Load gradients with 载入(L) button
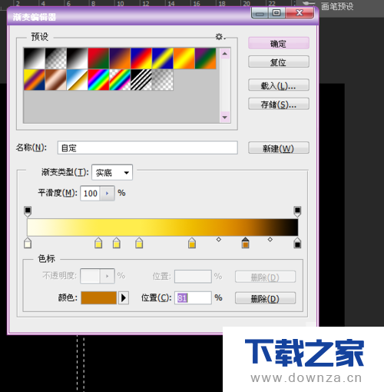384x392 pixels. point(279,85)
